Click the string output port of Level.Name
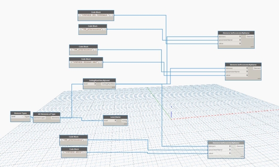The image size is (279, 167). (x=124, y=121)
